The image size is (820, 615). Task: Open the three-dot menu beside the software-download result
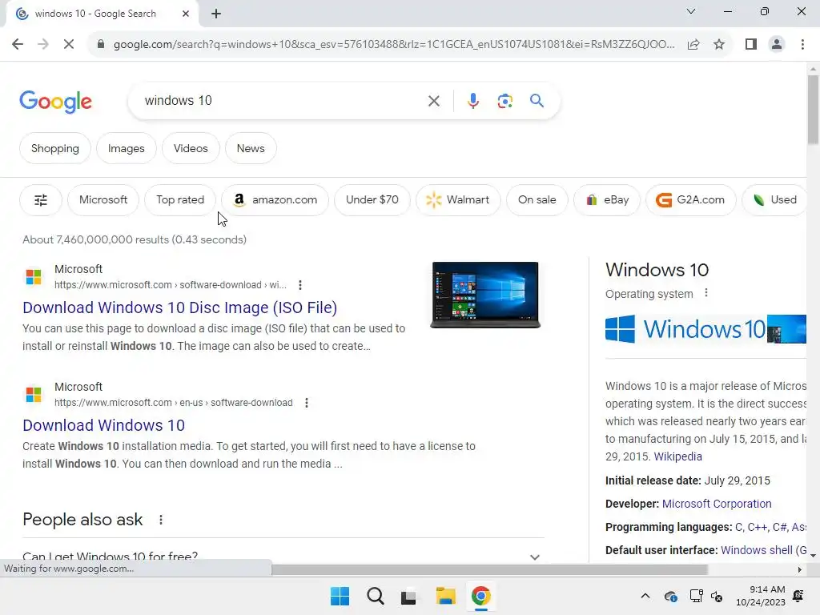[307, 403]
